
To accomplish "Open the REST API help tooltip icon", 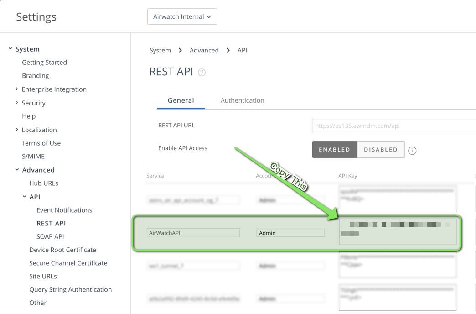I will pyautogui.click(x=201, y=72).
